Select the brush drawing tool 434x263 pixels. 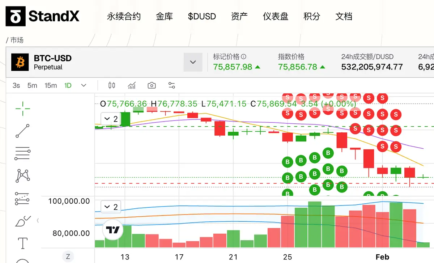(x=22, y=221)
